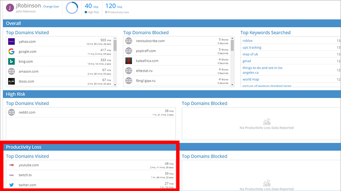Open the map of uk keyword link
This screenshot has height=191, width=341.
click(250, 54)
